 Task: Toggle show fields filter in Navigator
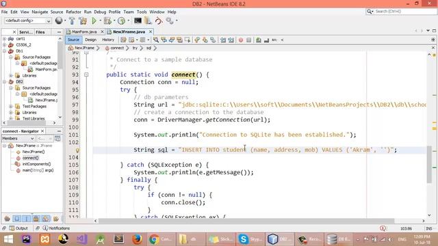(x=17, y=219)
